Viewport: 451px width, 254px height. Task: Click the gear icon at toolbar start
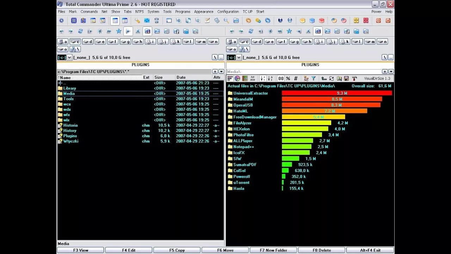[62, 21]
